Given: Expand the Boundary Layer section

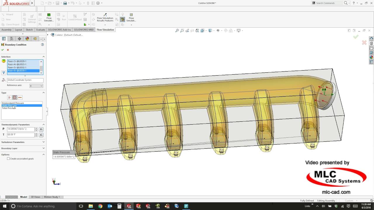Looking at the screenshot, I should tap(23, 148).
